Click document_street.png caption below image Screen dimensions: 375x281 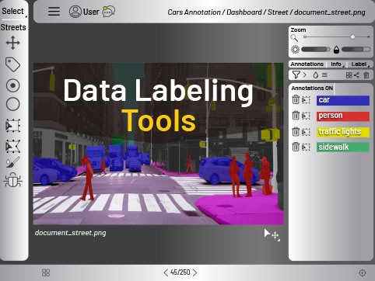[x=70, y=233]
